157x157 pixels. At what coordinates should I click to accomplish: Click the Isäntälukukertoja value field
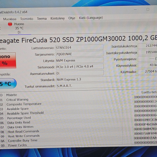pos(148,46)
